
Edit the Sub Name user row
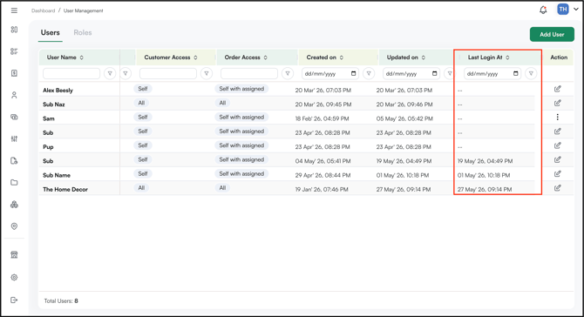tap(558, 173)
